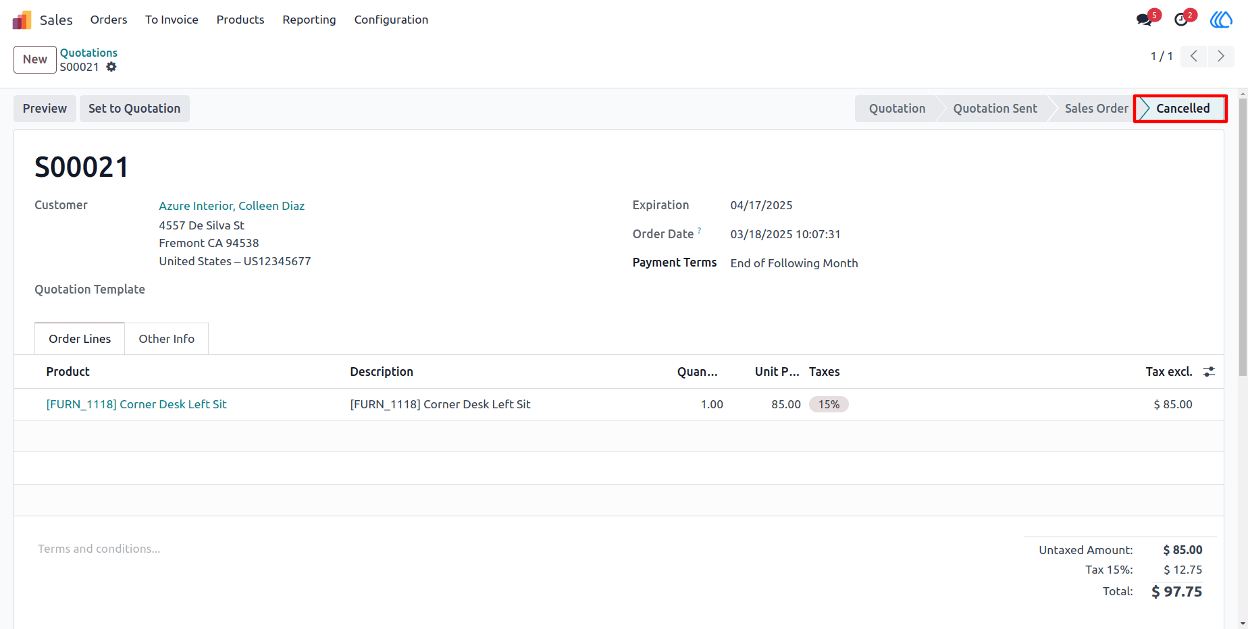Screen dimensions: 1248x629
Task: Click the user avatar icon top right
Action: click(1221, 20)
